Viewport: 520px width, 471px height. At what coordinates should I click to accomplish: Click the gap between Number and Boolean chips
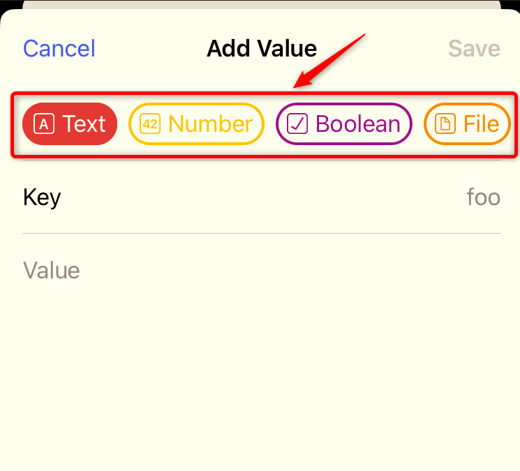tap(270, 124)
